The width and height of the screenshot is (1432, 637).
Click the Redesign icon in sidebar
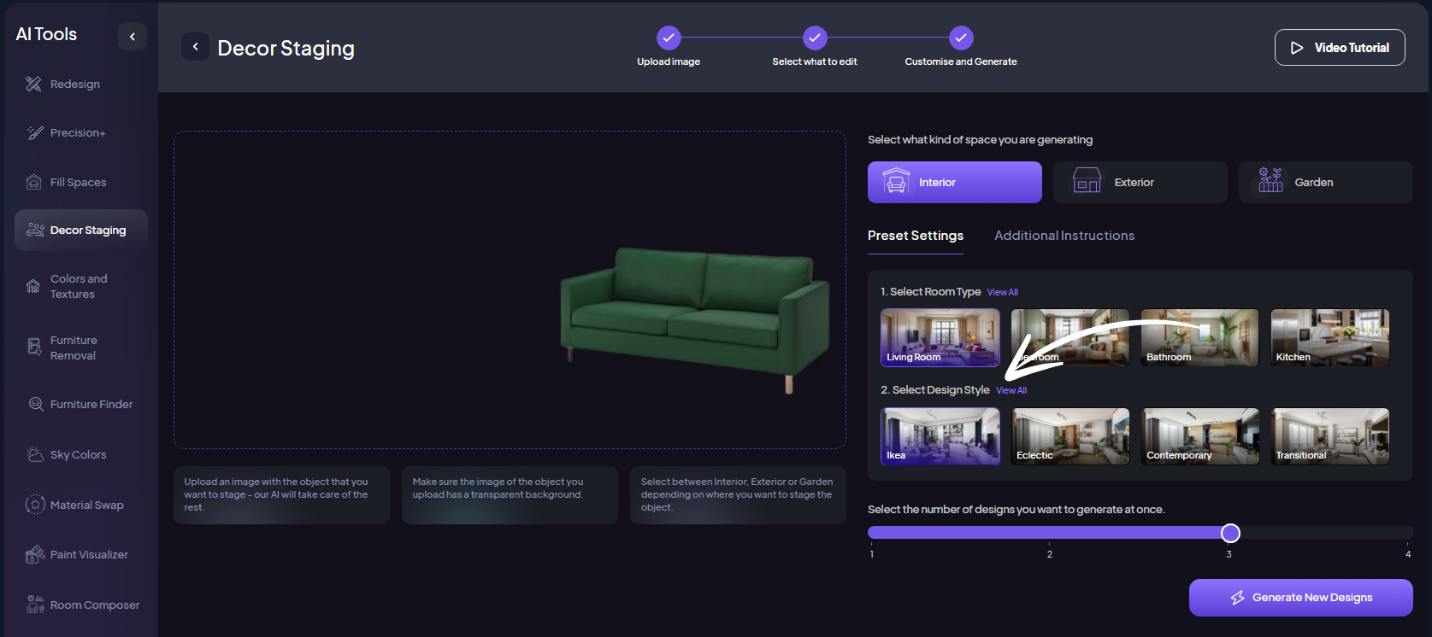(33, 84)
